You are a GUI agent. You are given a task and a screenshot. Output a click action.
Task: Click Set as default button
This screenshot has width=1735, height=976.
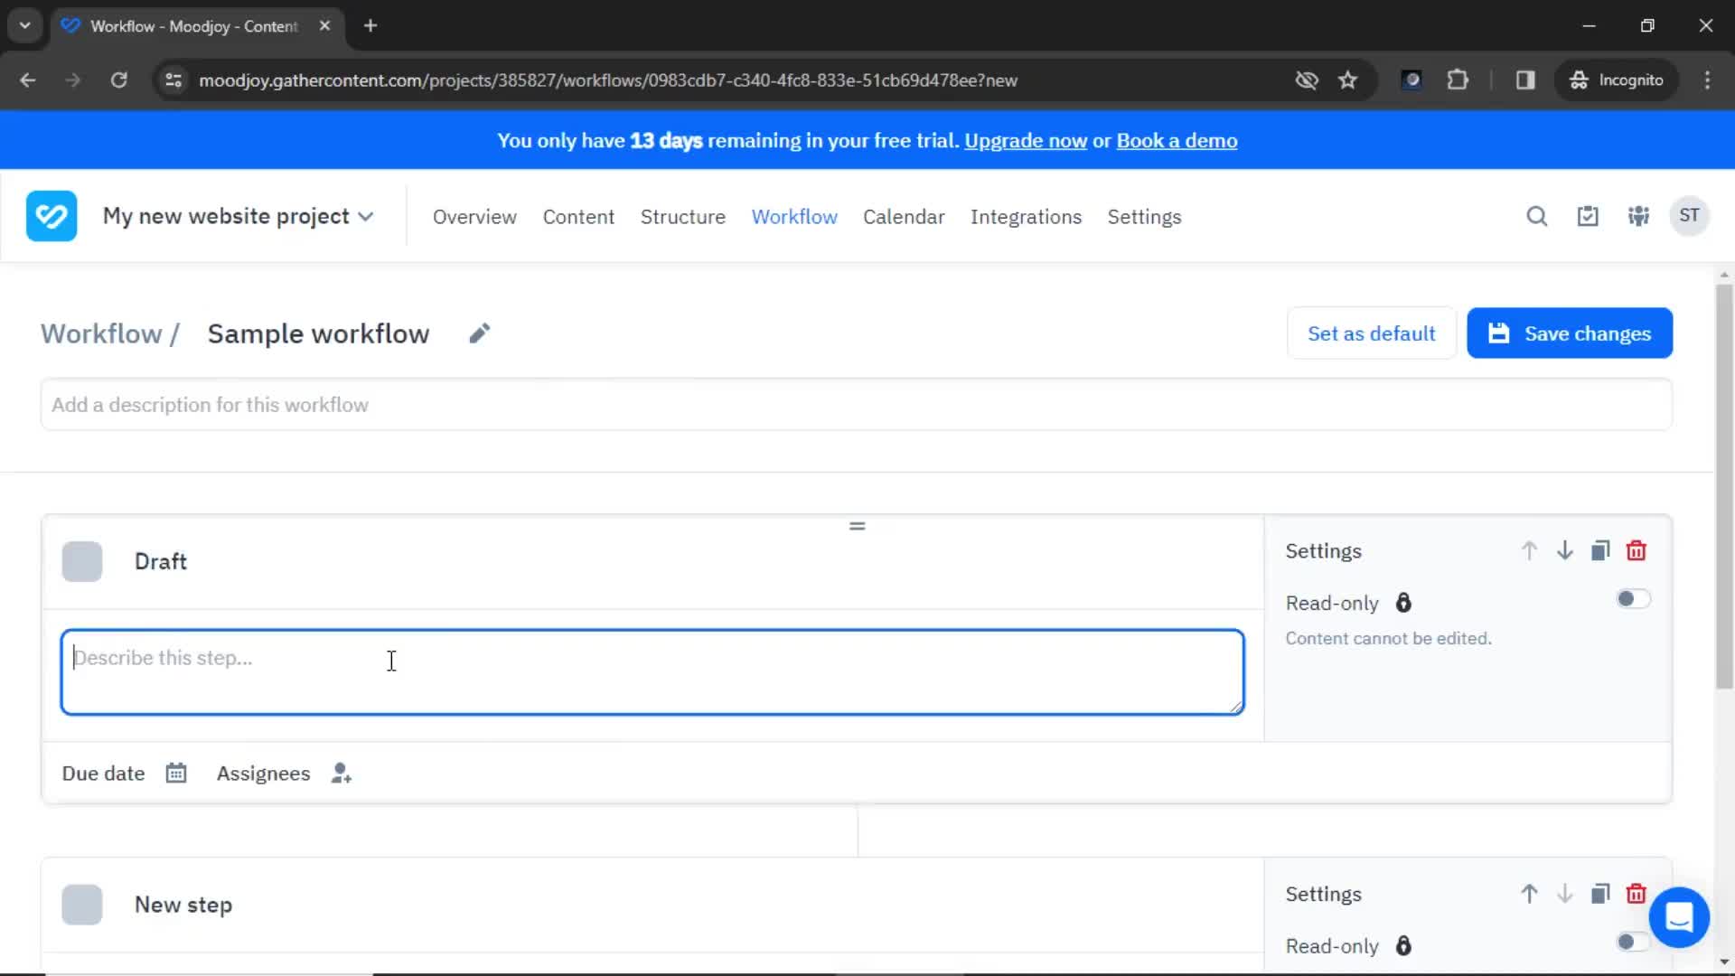coord(1371,333)
